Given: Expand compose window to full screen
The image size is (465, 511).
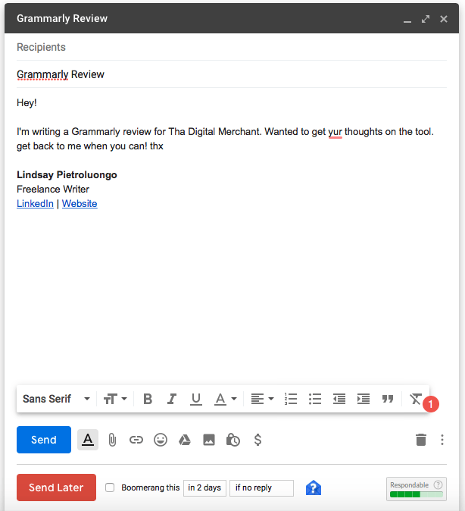Looking at the screenshot, I should pos(426,19).
